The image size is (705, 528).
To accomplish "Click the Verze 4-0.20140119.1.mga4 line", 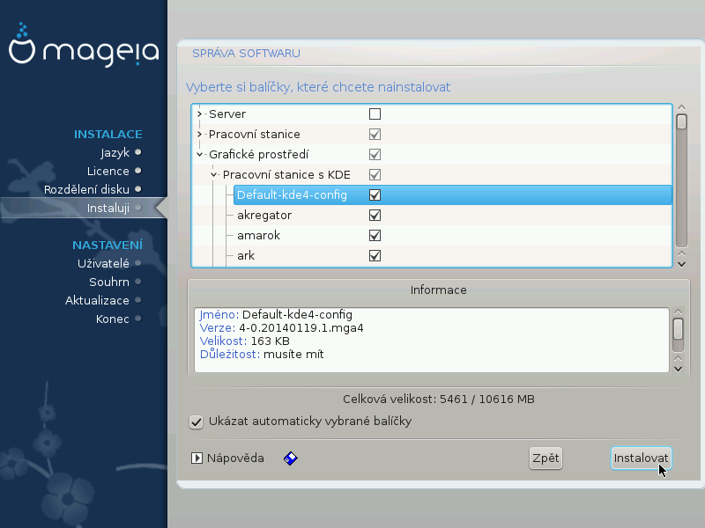I will [281, 328].
